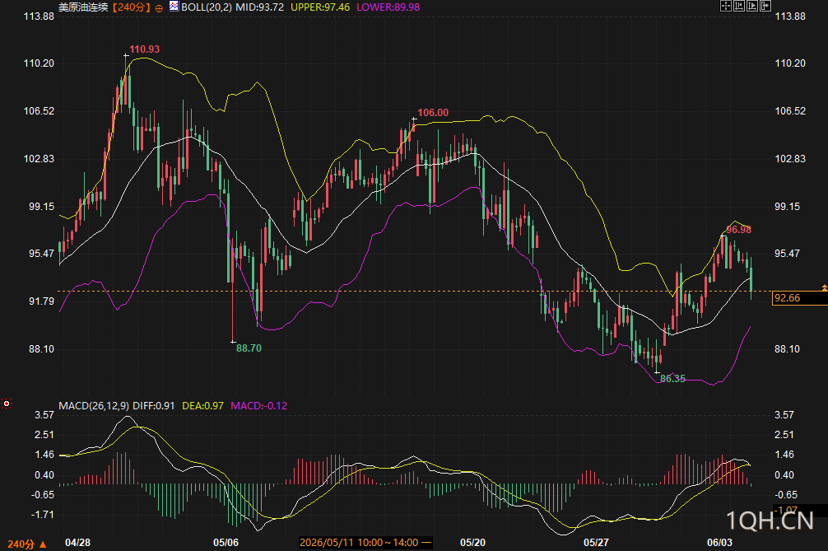
Task: Click the orange circled-plus icon after 240分
Action: point(159,8)
